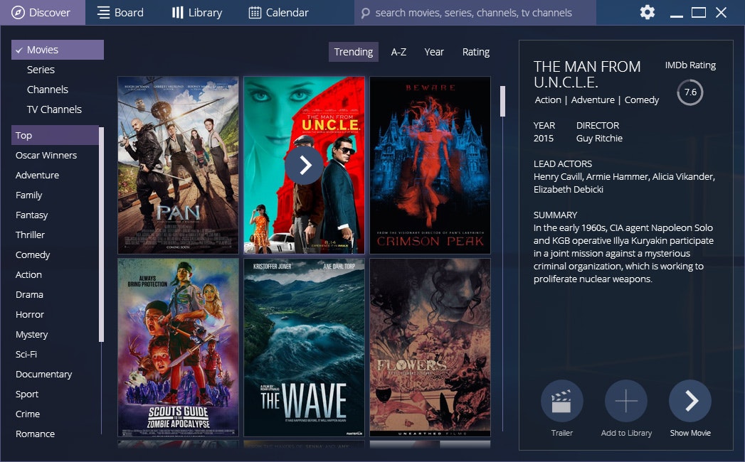Click the Calendar grid icon
Viewport: 745px width, 462px height.
click(255, 12)
